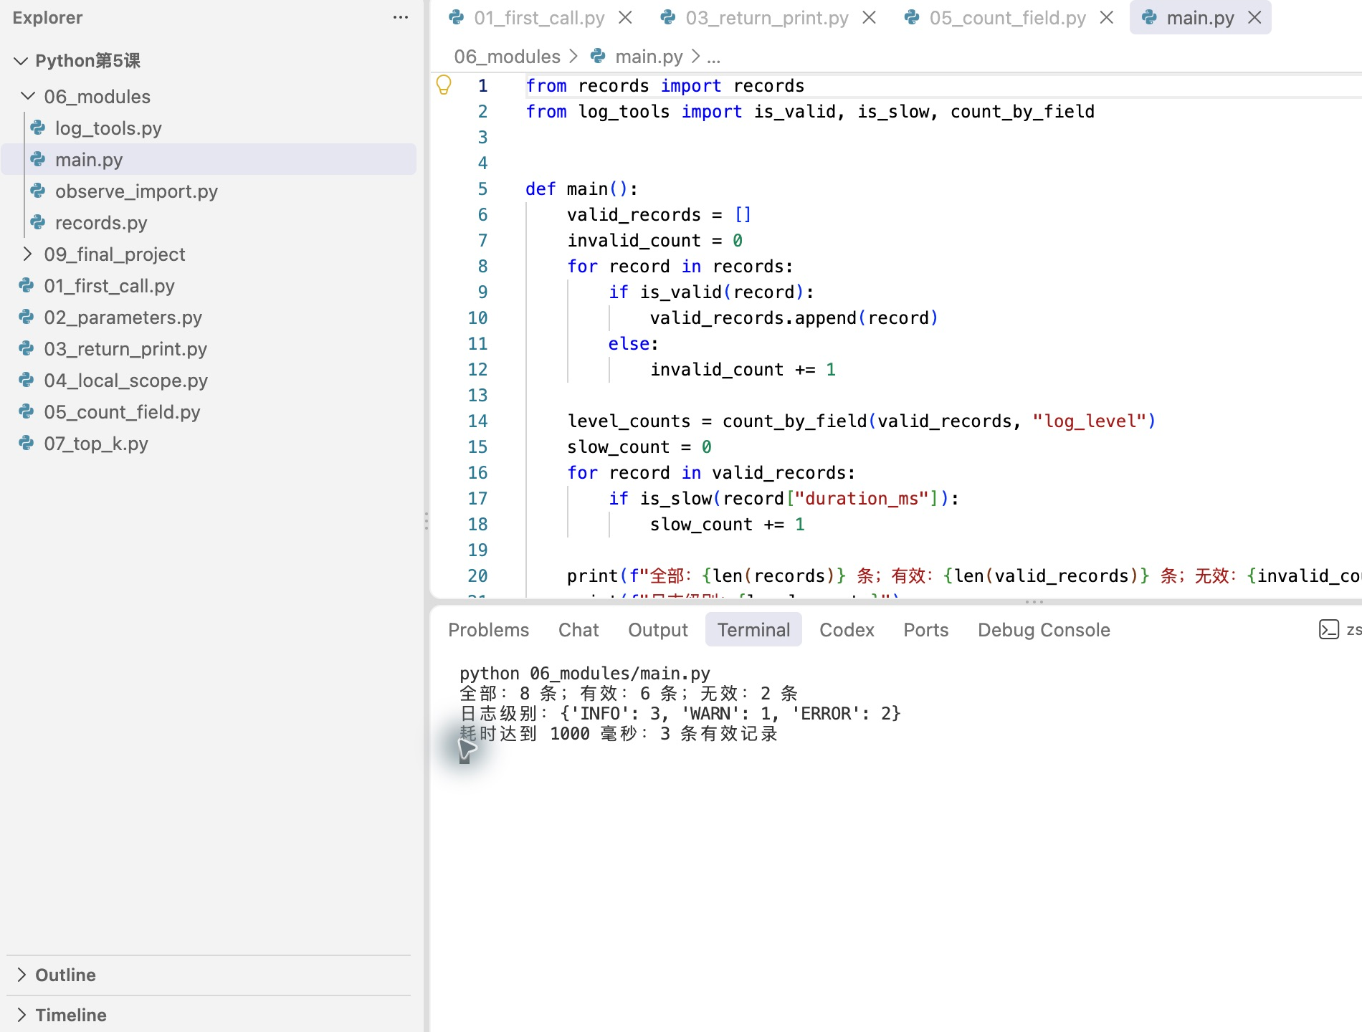1362x1032 pixels.
Task: Open the Ports panel tab
Action: click(925, 630)
